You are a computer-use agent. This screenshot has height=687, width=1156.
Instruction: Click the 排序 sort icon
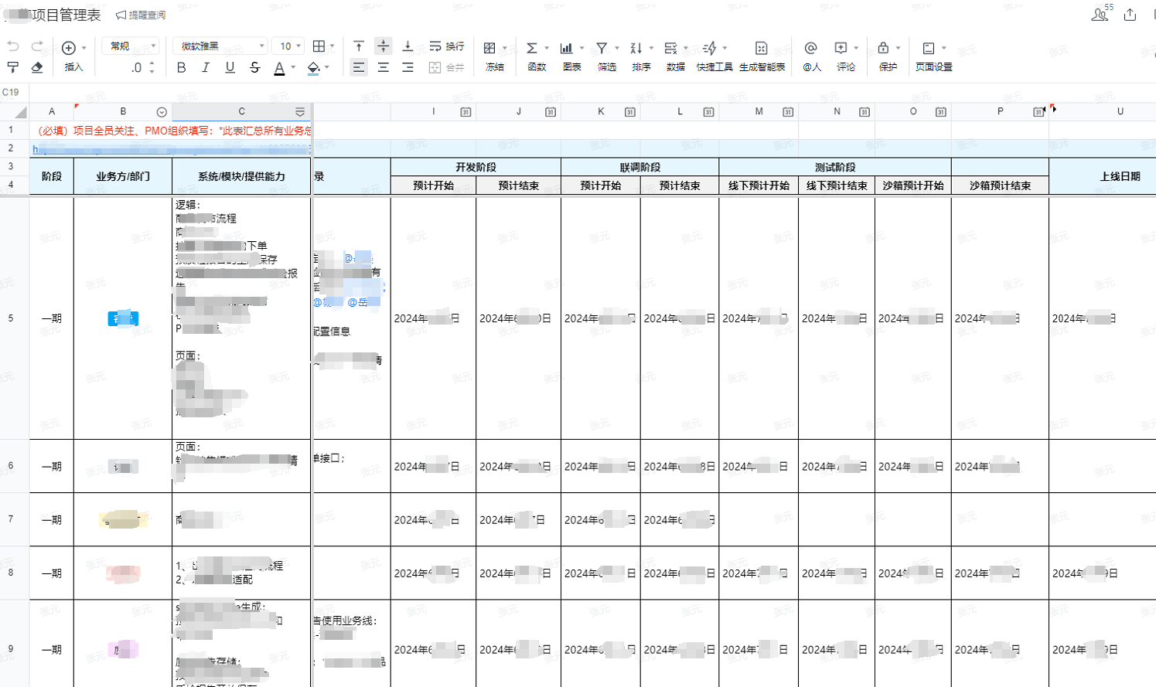[x=636, y=47]
